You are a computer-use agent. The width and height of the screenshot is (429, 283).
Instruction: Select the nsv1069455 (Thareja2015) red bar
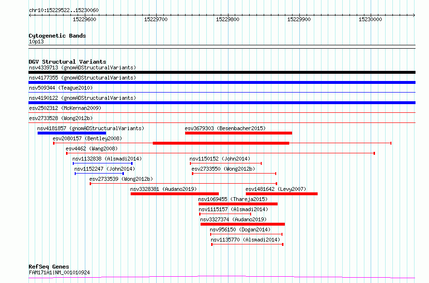(x=238, y=204)
